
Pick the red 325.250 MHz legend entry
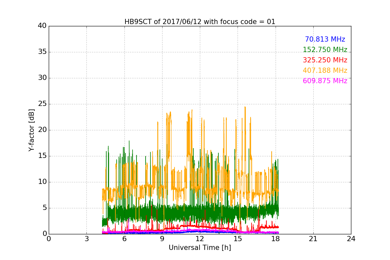coord(325,60)
